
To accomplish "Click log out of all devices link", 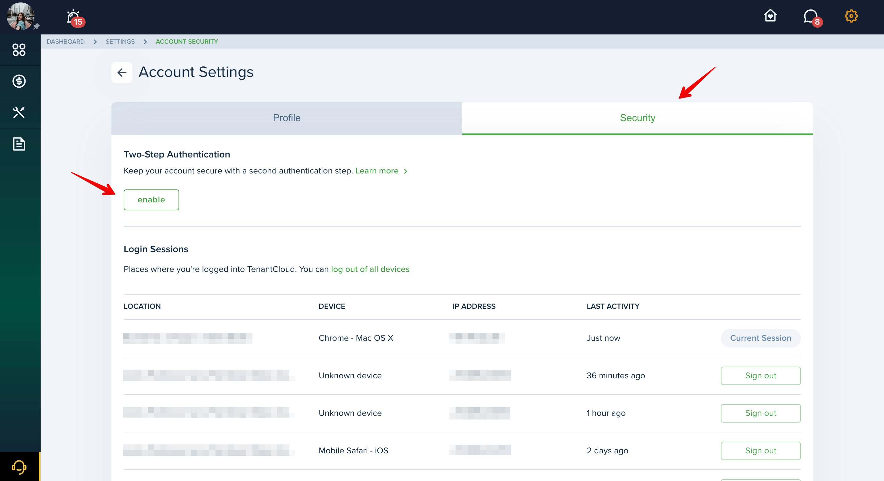I will [x=370, y=269].
